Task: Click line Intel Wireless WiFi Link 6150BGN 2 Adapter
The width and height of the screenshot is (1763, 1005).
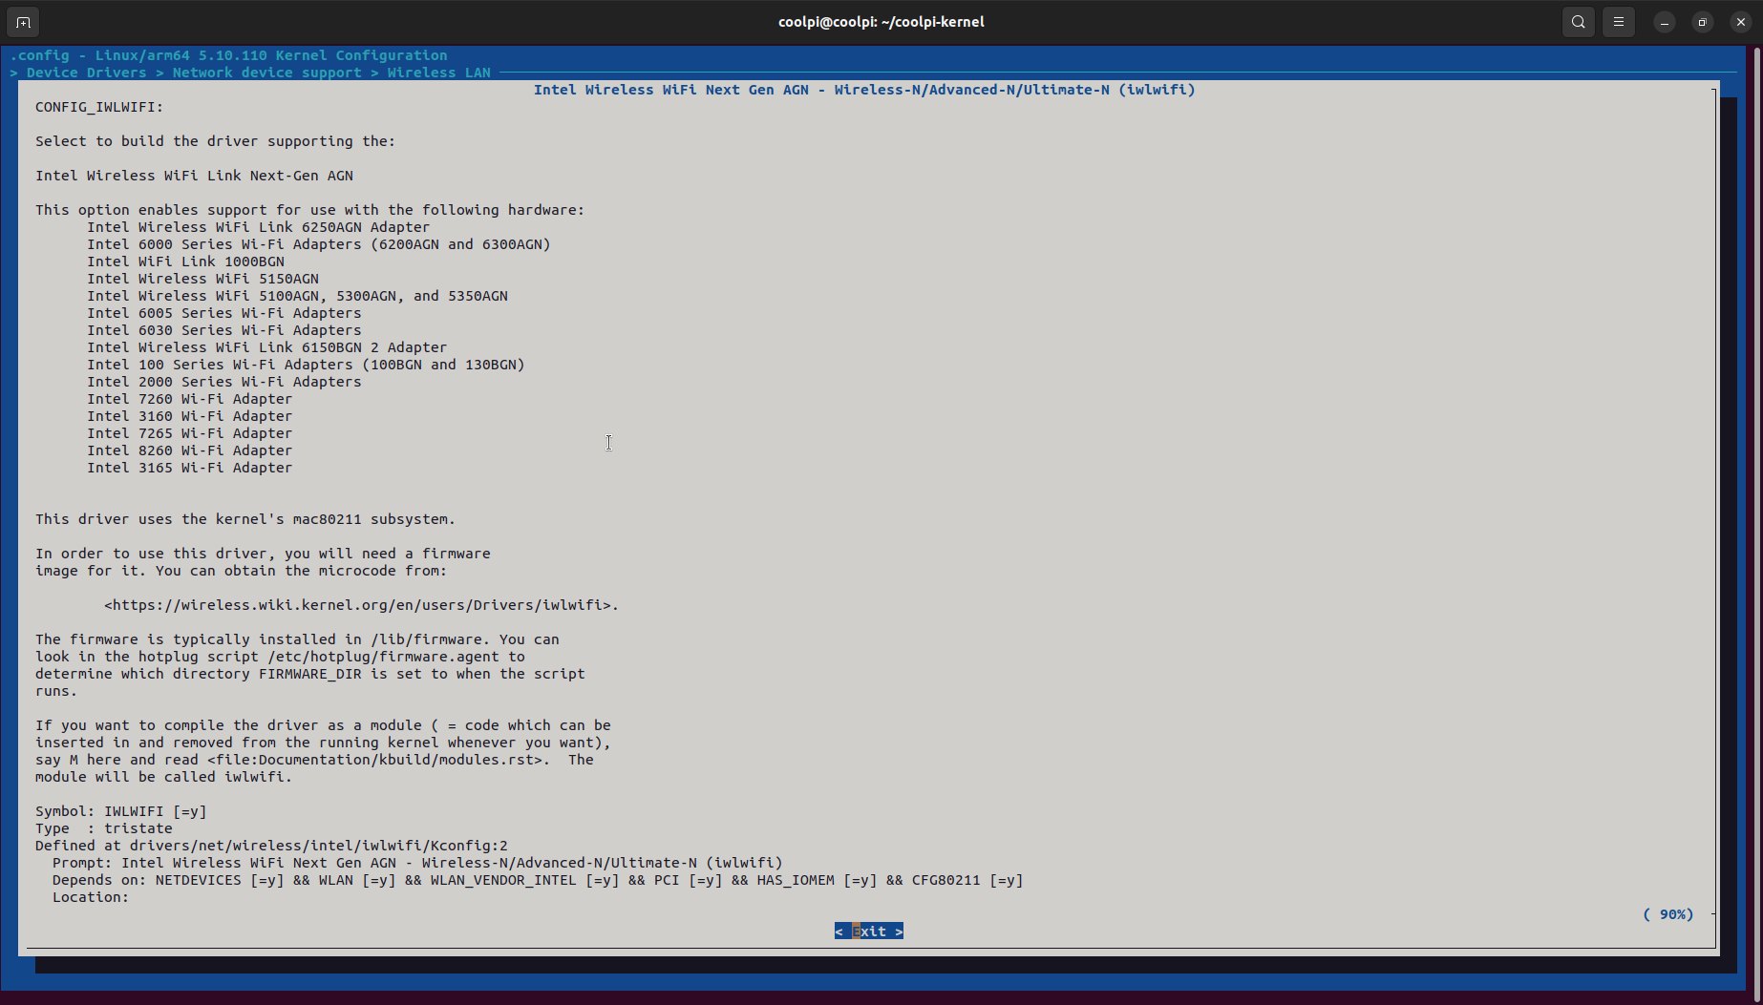Action: point(267,347)
